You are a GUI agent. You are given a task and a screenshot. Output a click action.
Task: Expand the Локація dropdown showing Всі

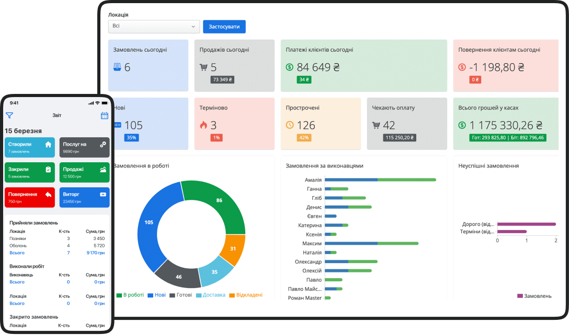[154, 27]
